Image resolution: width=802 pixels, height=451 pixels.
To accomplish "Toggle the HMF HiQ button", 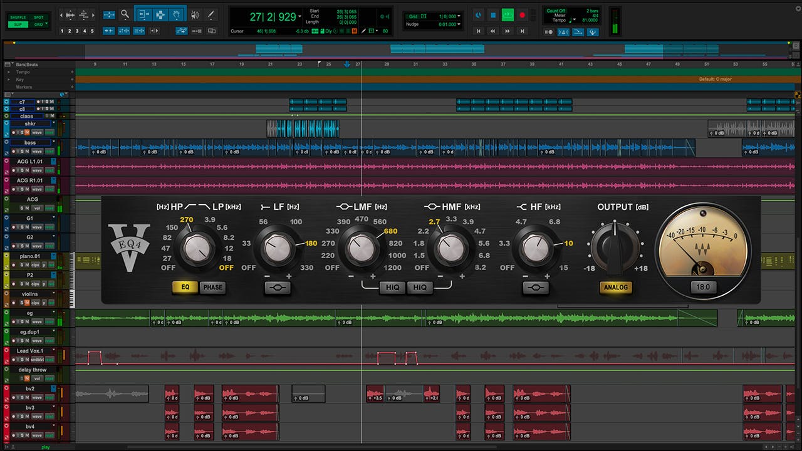I will click(419, 288).
